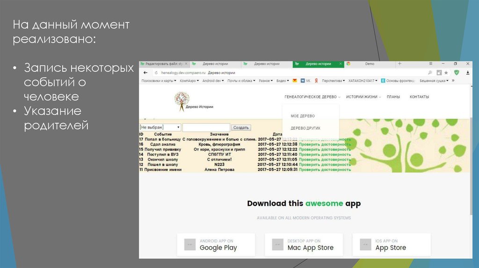Click the iOS App Store icon placeholder
Image resolution: width=479 pixels, height=268 pixels.
pyautogui.click(x=365, y=245)
